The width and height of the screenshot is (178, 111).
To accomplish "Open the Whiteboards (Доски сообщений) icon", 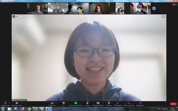I will click(x=129, y=103).
